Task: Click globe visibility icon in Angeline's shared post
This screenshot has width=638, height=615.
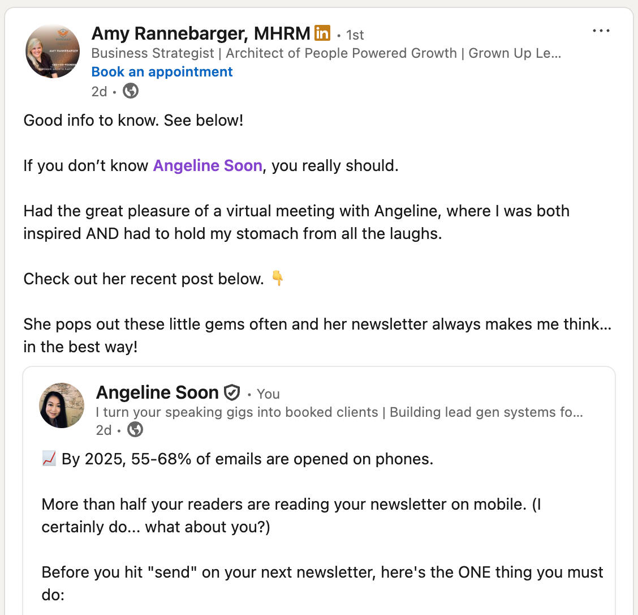Action: [135, 430]
